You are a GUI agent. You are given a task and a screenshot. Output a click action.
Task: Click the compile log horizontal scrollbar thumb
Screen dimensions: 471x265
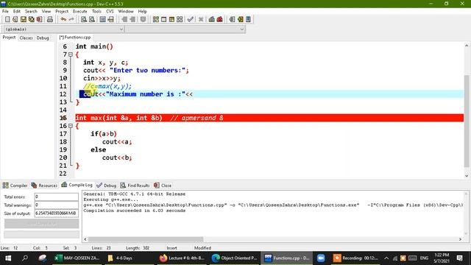click(146, 239)
